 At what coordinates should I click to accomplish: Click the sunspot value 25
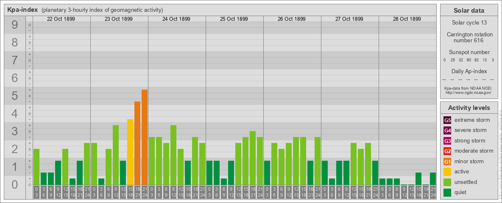tap(453, 60)
